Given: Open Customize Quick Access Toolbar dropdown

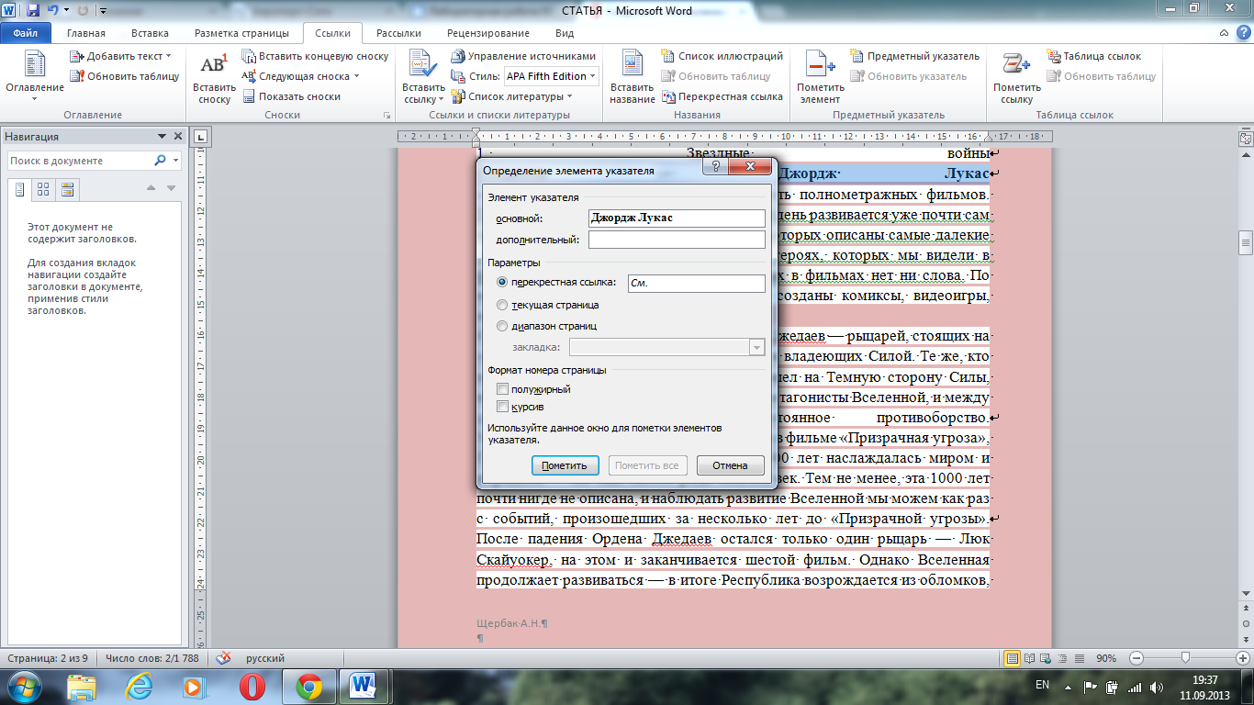Looking at the screenshot, I should [101, 11].
